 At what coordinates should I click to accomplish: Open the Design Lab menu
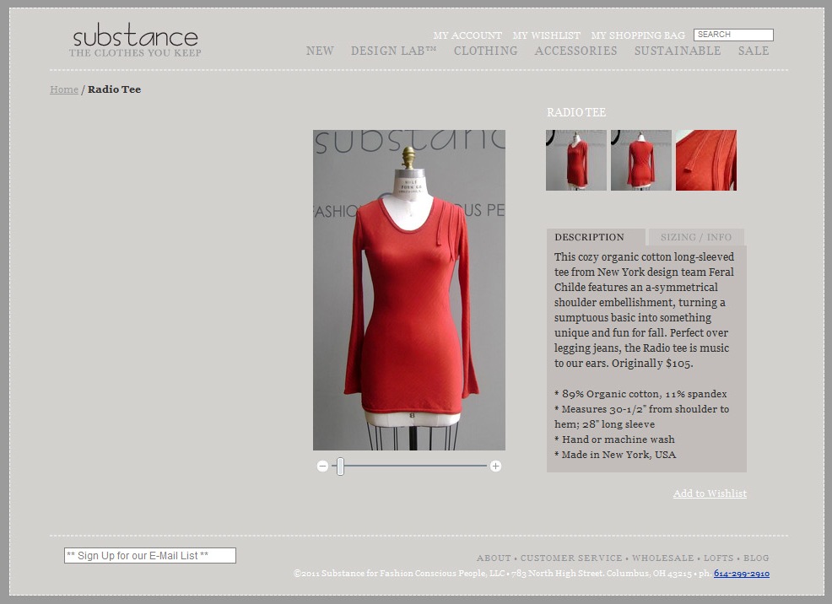click(393, 51)
